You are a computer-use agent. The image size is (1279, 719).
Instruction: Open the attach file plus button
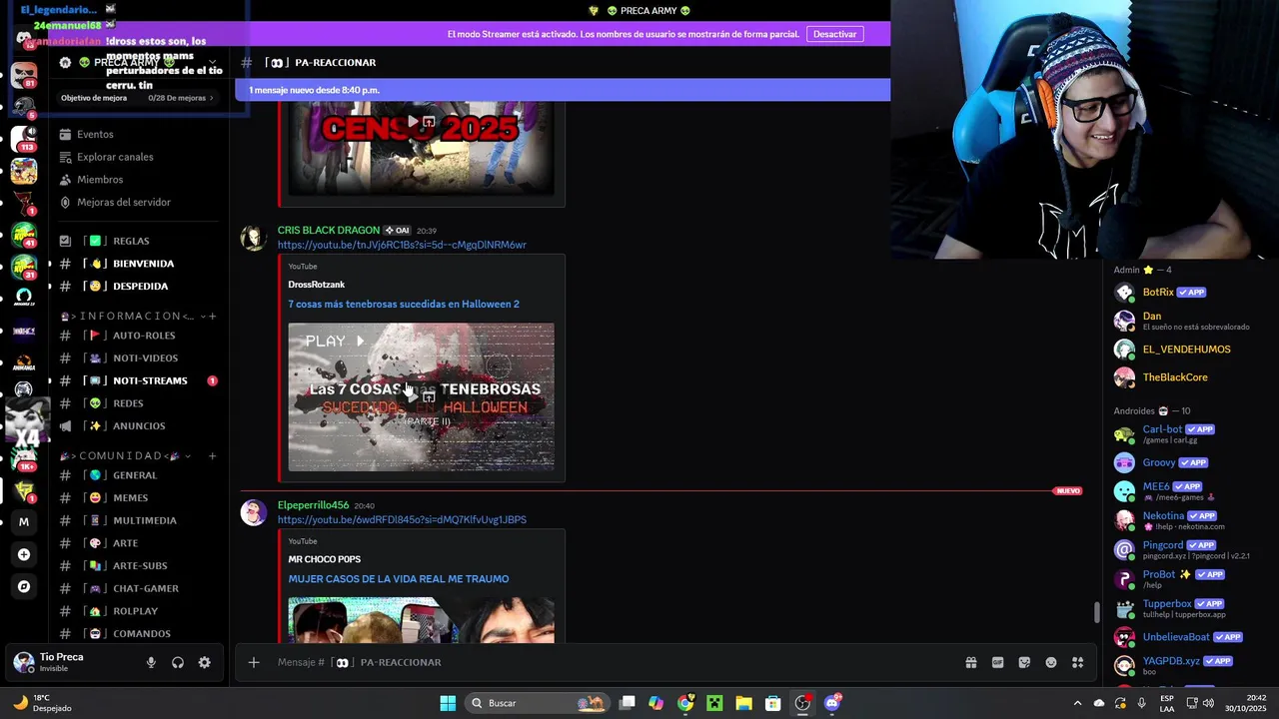click(254, 662)
